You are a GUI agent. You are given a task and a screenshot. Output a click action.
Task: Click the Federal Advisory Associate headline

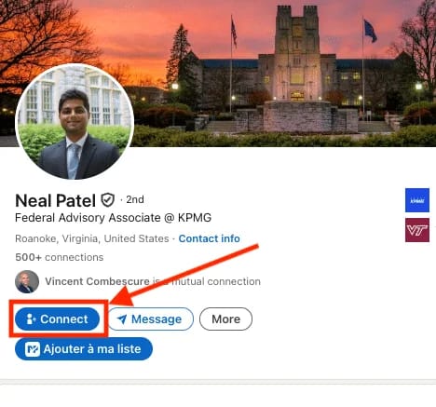[x=113, y=218]
